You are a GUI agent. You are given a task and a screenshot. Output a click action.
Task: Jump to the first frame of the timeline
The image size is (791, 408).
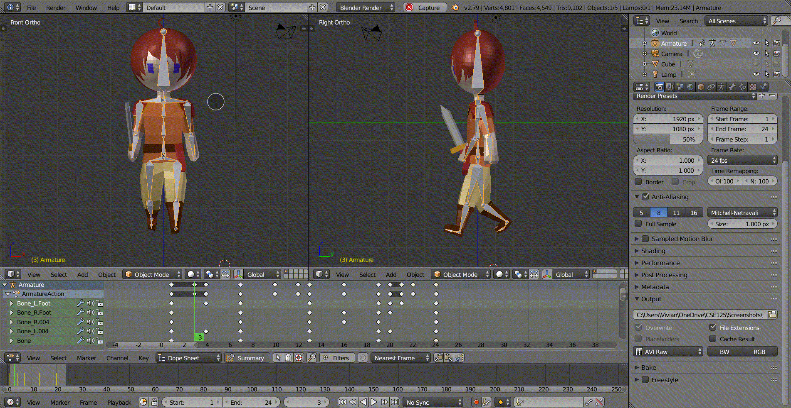tap(342, 402)
